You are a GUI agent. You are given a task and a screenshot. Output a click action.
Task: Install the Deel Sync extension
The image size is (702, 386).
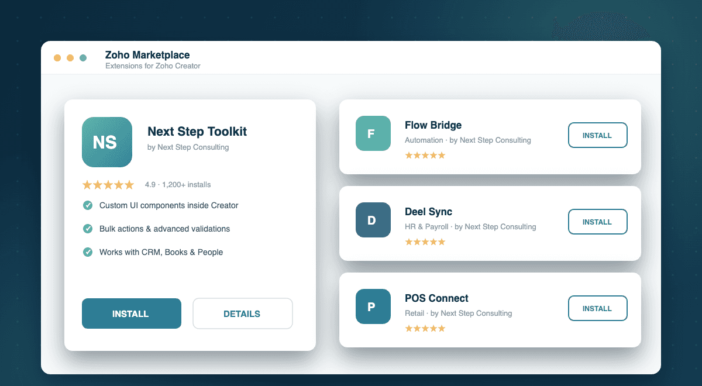tap(598, 222)
